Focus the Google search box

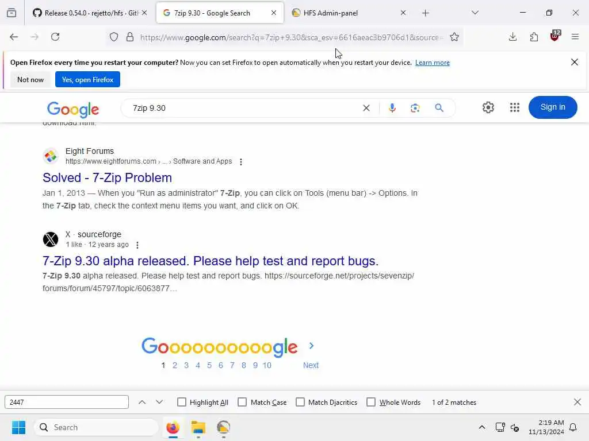(244, 108)
